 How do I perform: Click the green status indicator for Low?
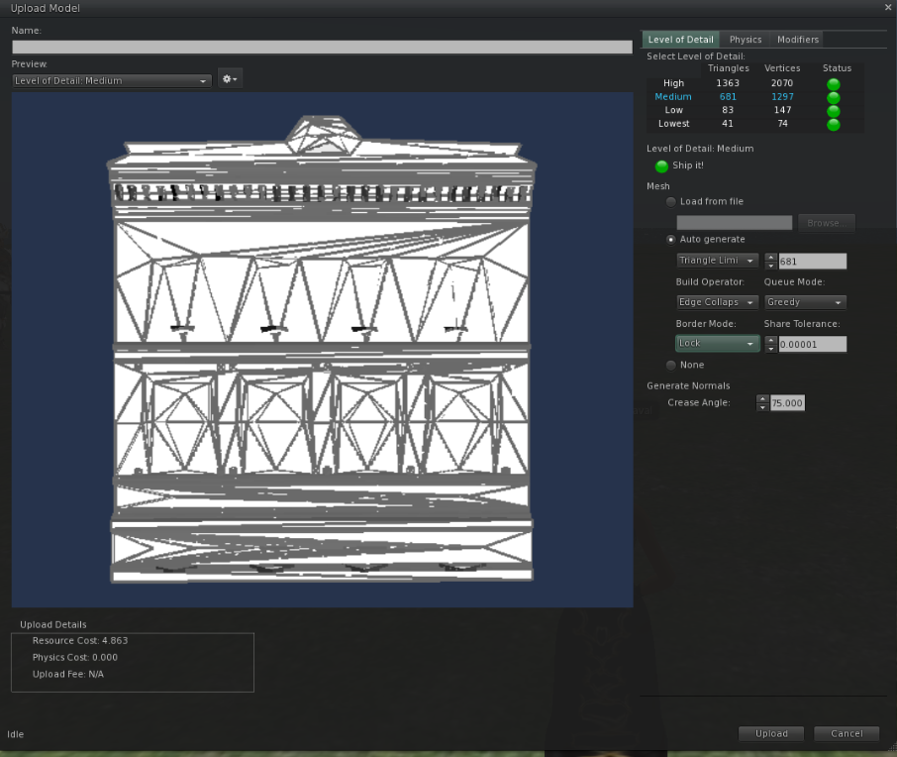coord(833,111)
